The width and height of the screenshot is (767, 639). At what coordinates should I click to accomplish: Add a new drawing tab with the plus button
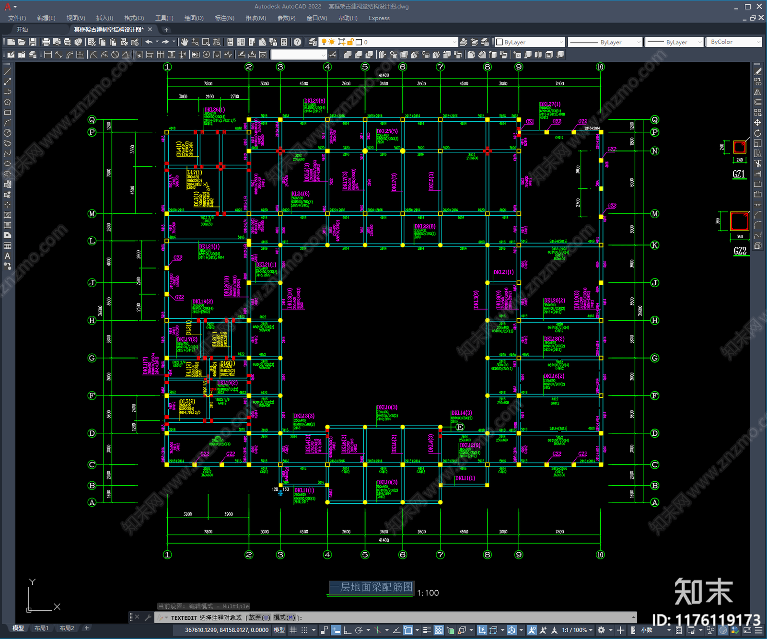click(166, 30)
